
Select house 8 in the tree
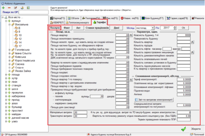pyautogui.click(x=19, y=32)
